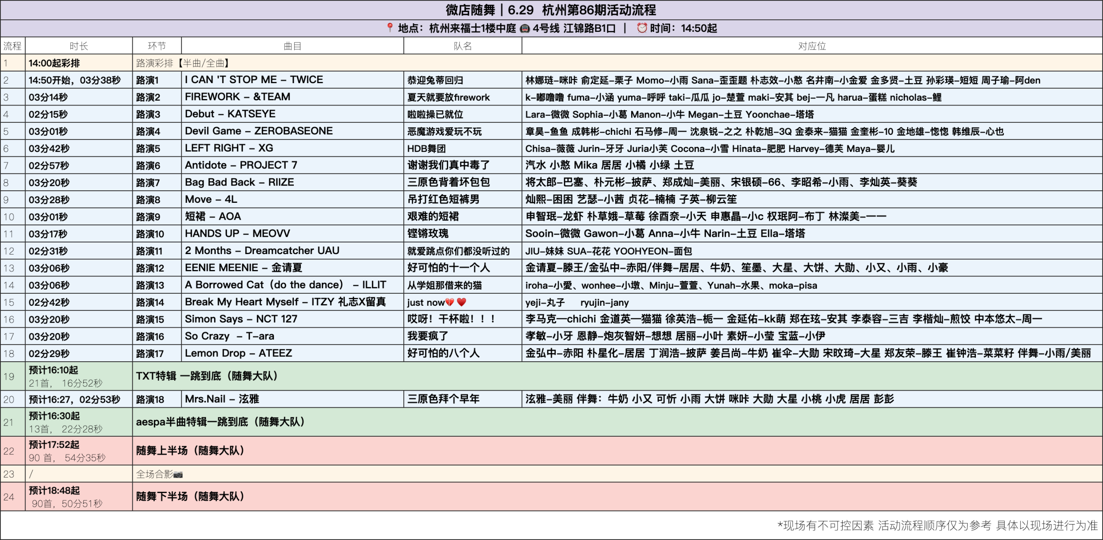Select members cell 'yeji–丸子 ryujin–jany'
Viewport: 1103px width, 540px height.
click(812, 302)
